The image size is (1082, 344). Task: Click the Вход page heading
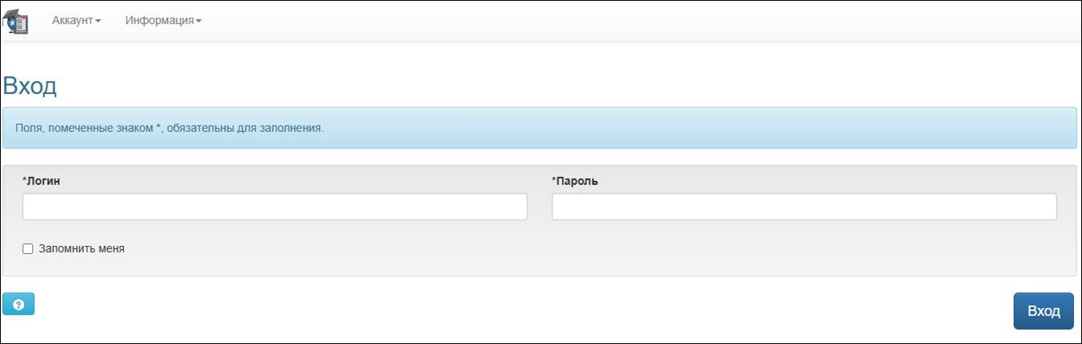click(30, 86)
